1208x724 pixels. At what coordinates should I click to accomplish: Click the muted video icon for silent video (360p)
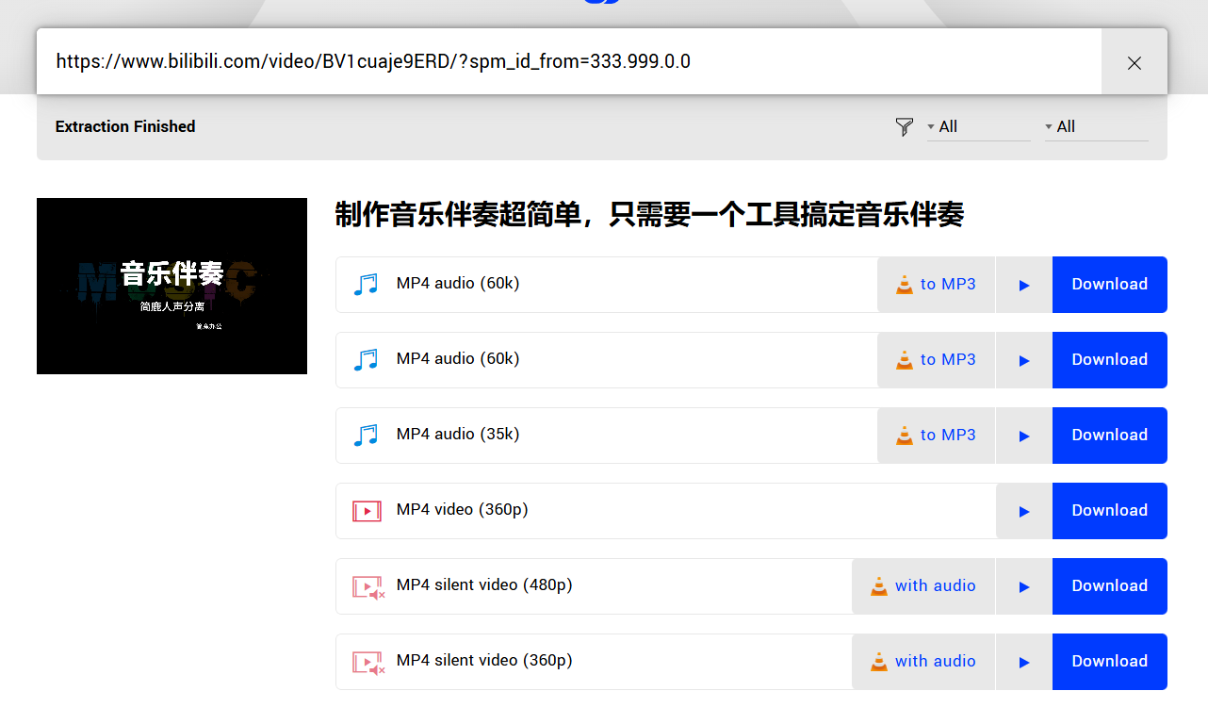[x=367, y=663]
